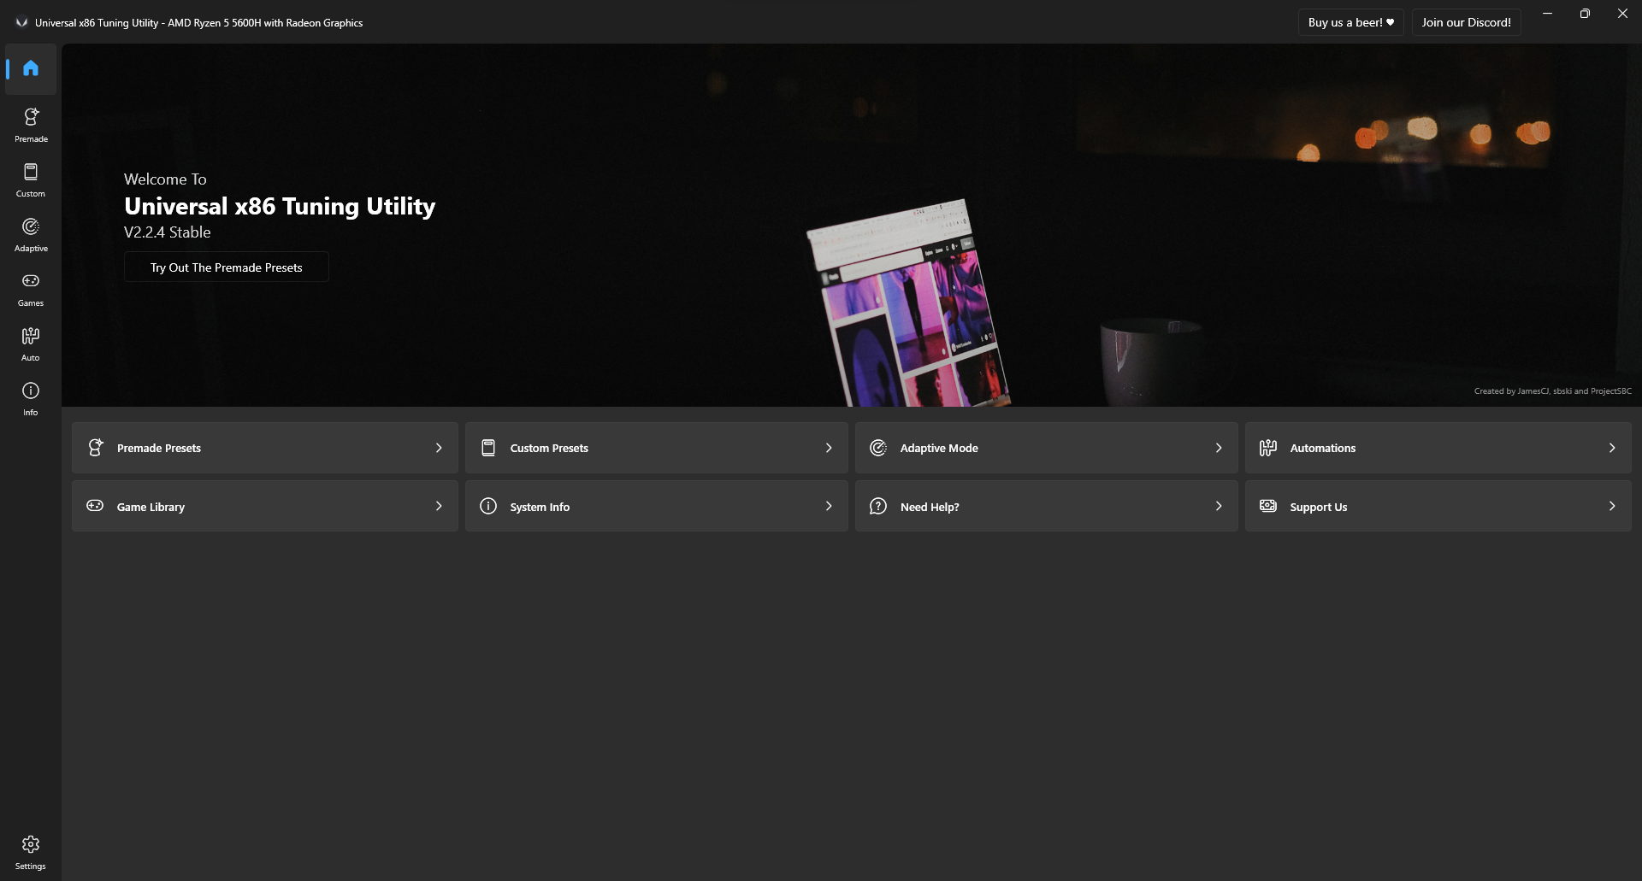Image resolution: width=1642 pixels, height=881 pixels.
Task: Open the Game Library card label
Action: tap(151, 507)
